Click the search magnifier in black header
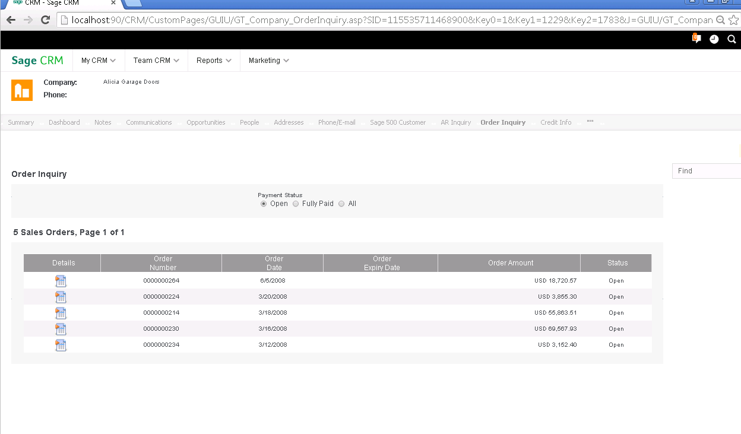741x434 pixels. coord(731,39)
